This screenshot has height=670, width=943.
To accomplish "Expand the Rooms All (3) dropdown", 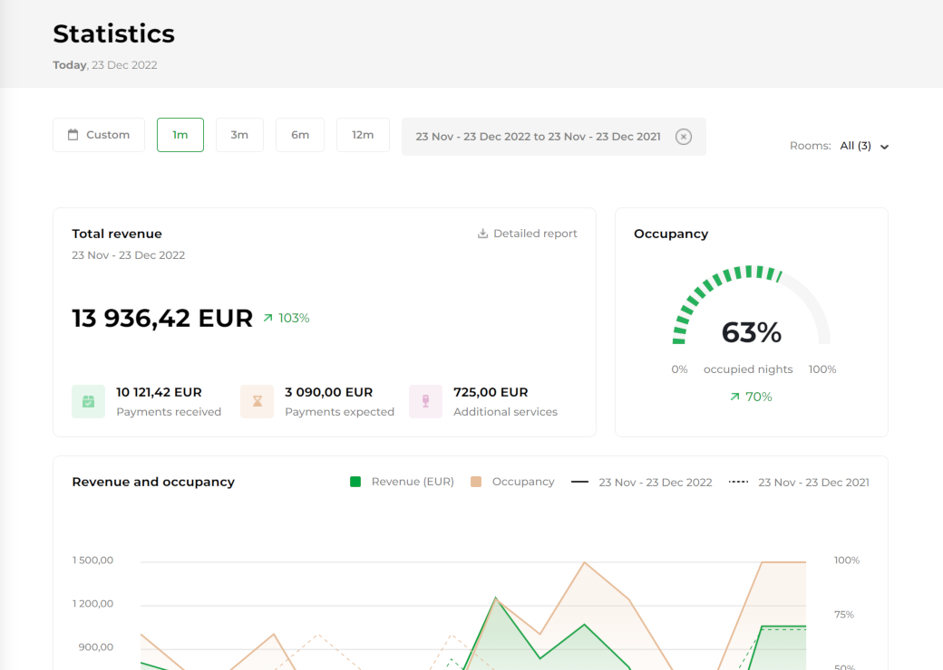I will click(x=864, y=146).
